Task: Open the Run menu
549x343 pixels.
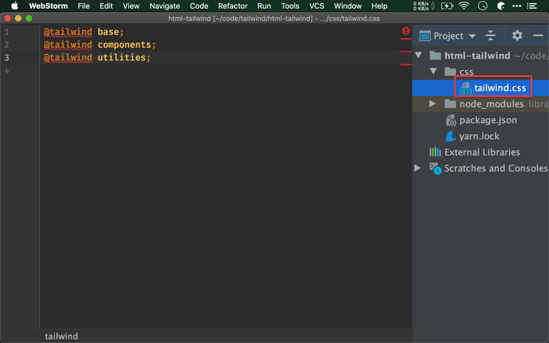Action: coord(264,6)
